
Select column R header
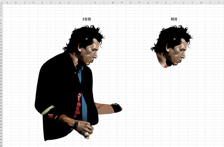point(157,3)
